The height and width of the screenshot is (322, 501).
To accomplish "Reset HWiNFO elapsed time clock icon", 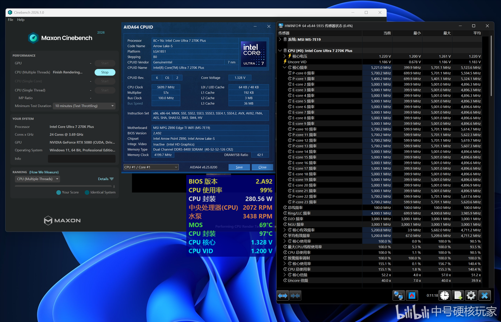I will point(444,296).
